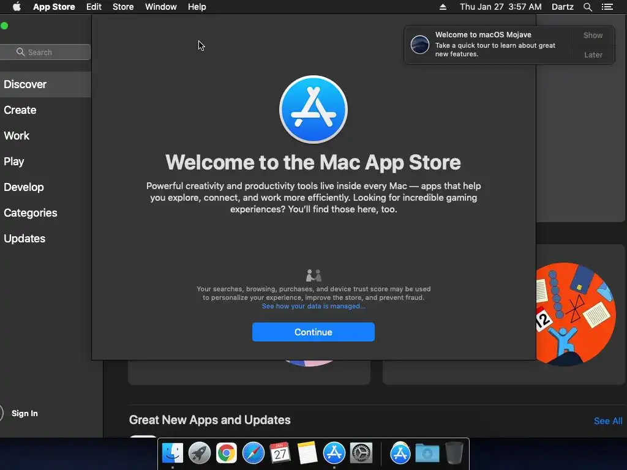Click the Mojave notification icon
Screen dimensions: 627x470
click(420, 44)
